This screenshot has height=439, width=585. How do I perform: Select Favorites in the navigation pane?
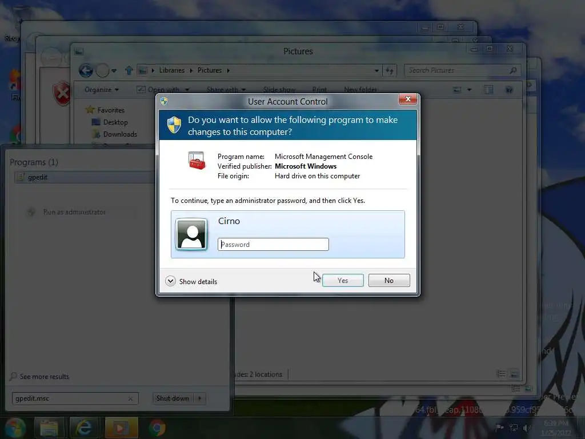[x=111, y=110]
